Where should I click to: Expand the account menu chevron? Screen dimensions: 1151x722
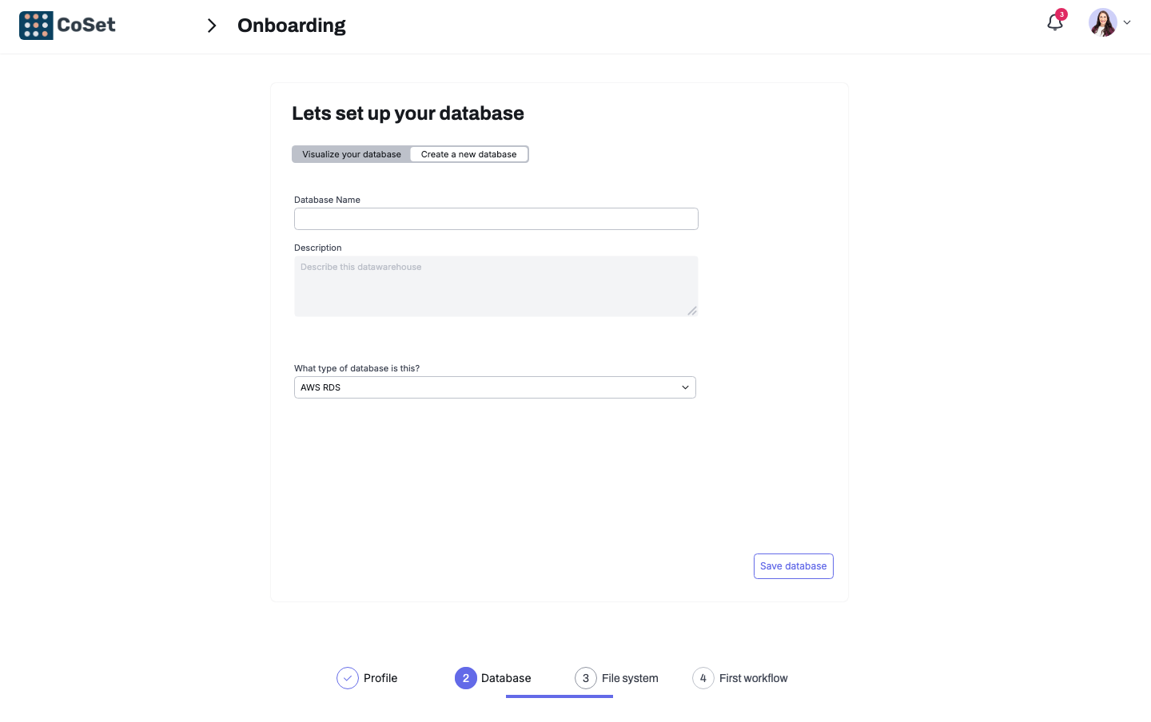coord(1127,23)
